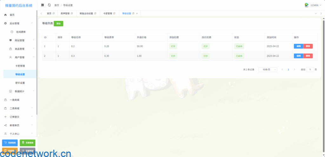Click the blue shopping cart 百度链接 button
Viewport: 325px width, 157px height.
point(10,143)
